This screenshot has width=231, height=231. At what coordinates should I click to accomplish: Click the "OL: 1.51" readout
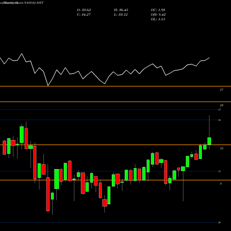(x=158, y=19)
